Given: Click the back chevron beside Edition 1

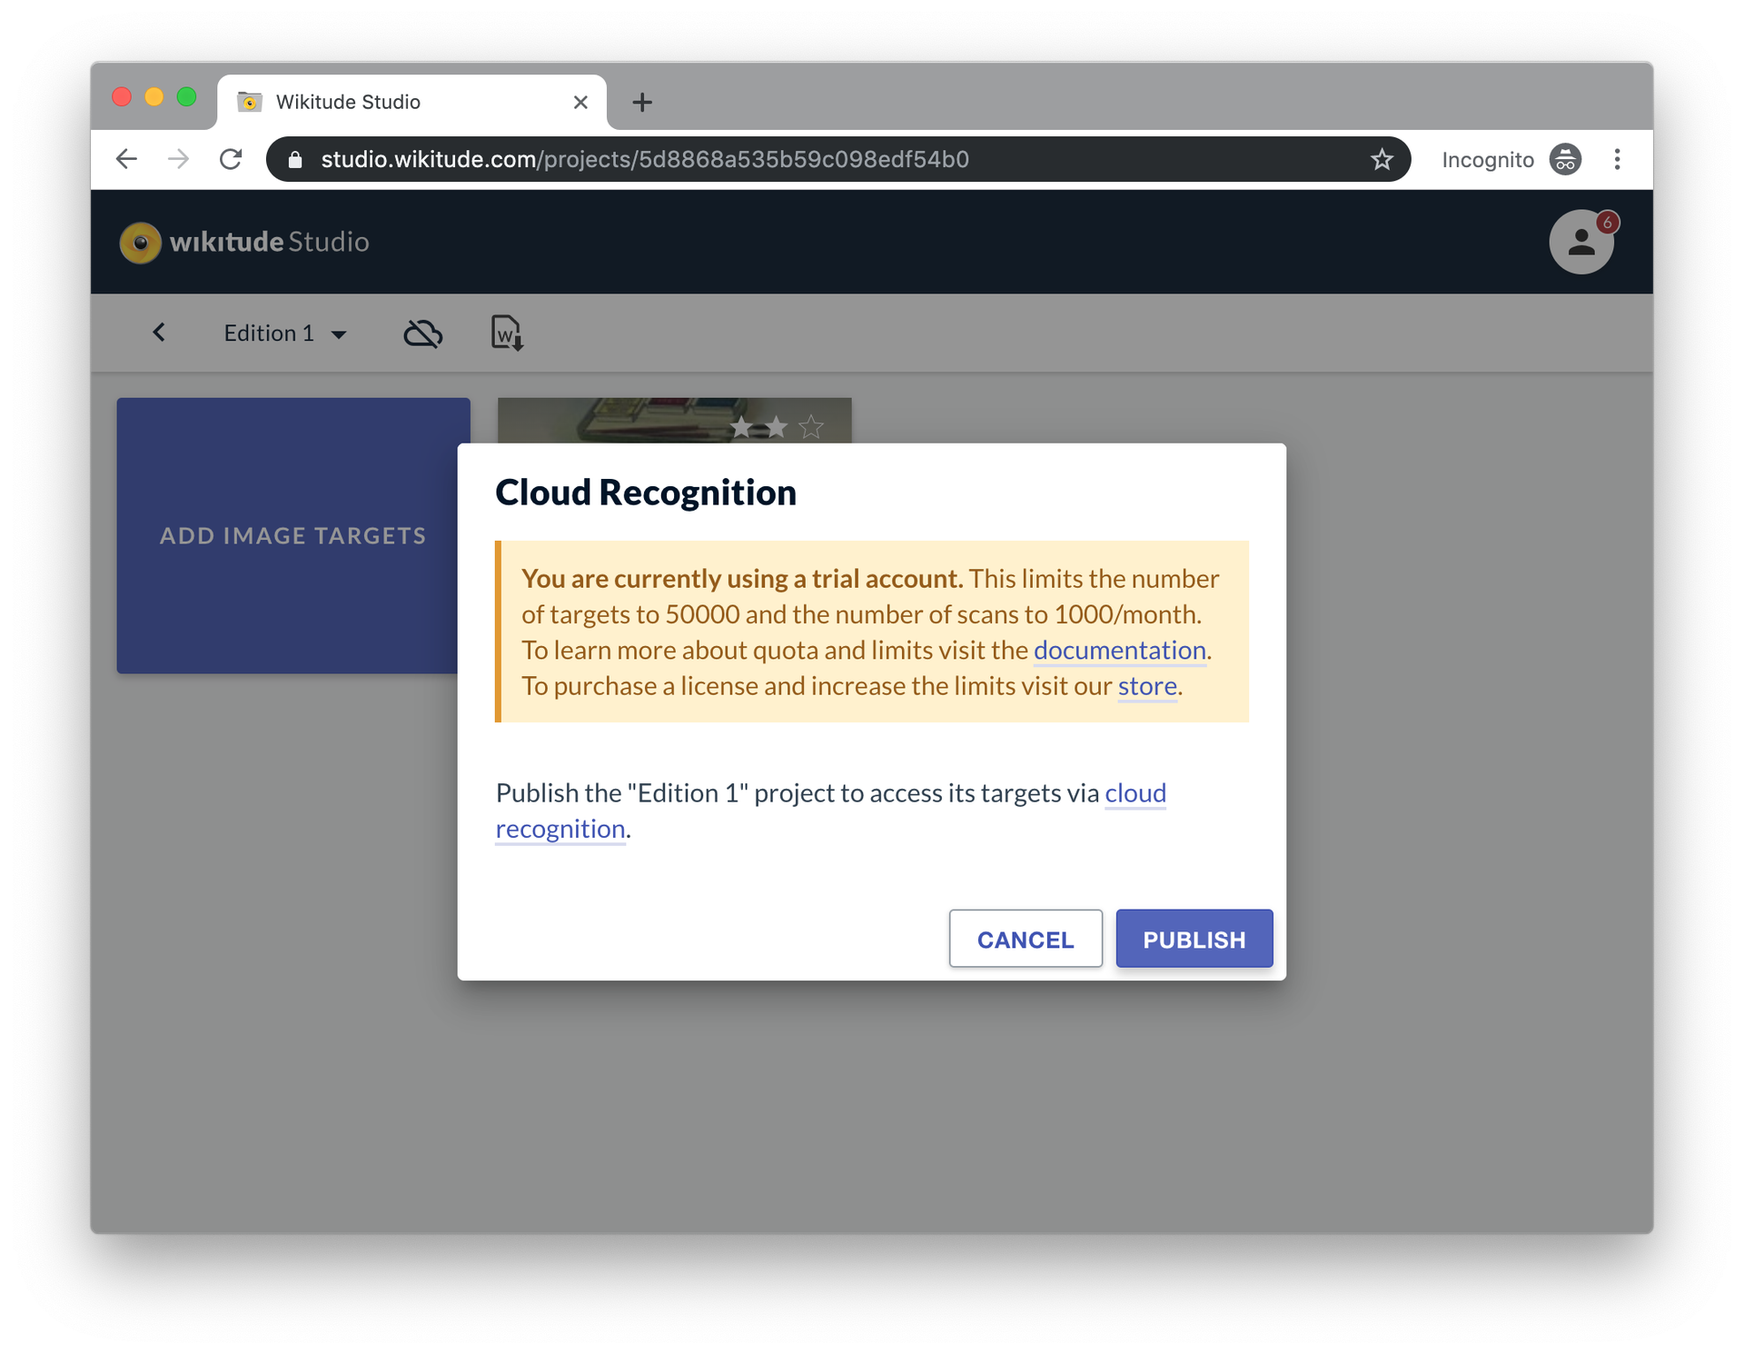Looking at the screenshot, I should tap(159, 333).
